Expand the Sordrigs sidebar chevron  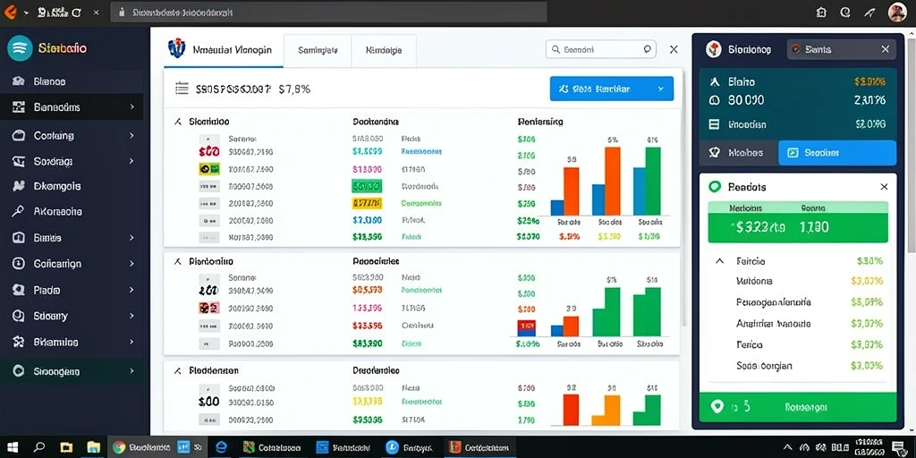[132, 161]
